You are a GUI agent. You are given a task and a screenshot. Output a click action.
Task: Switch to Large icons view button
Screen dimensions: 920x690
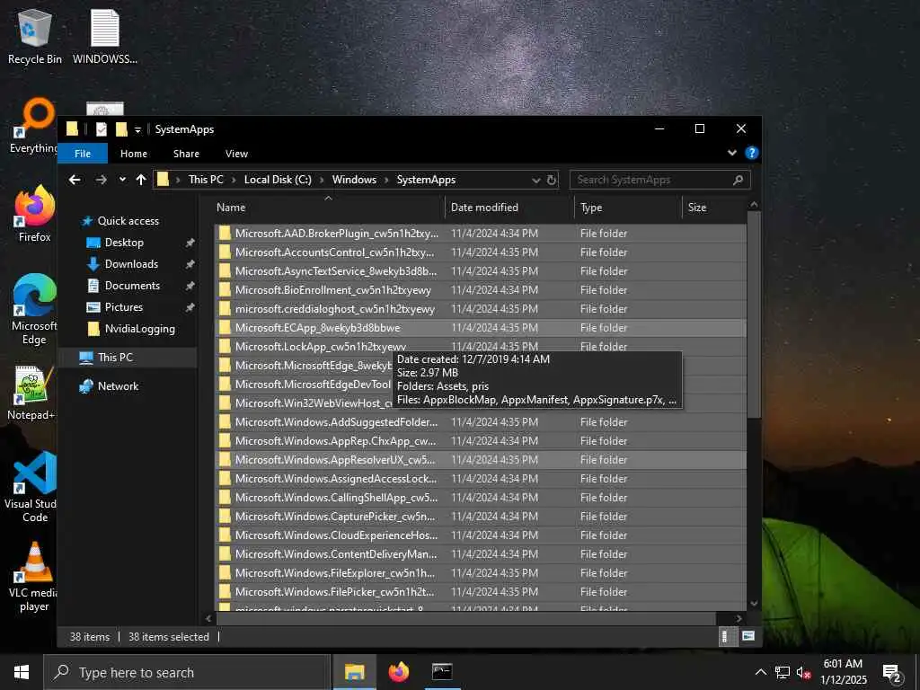click(x=748, y=637)
